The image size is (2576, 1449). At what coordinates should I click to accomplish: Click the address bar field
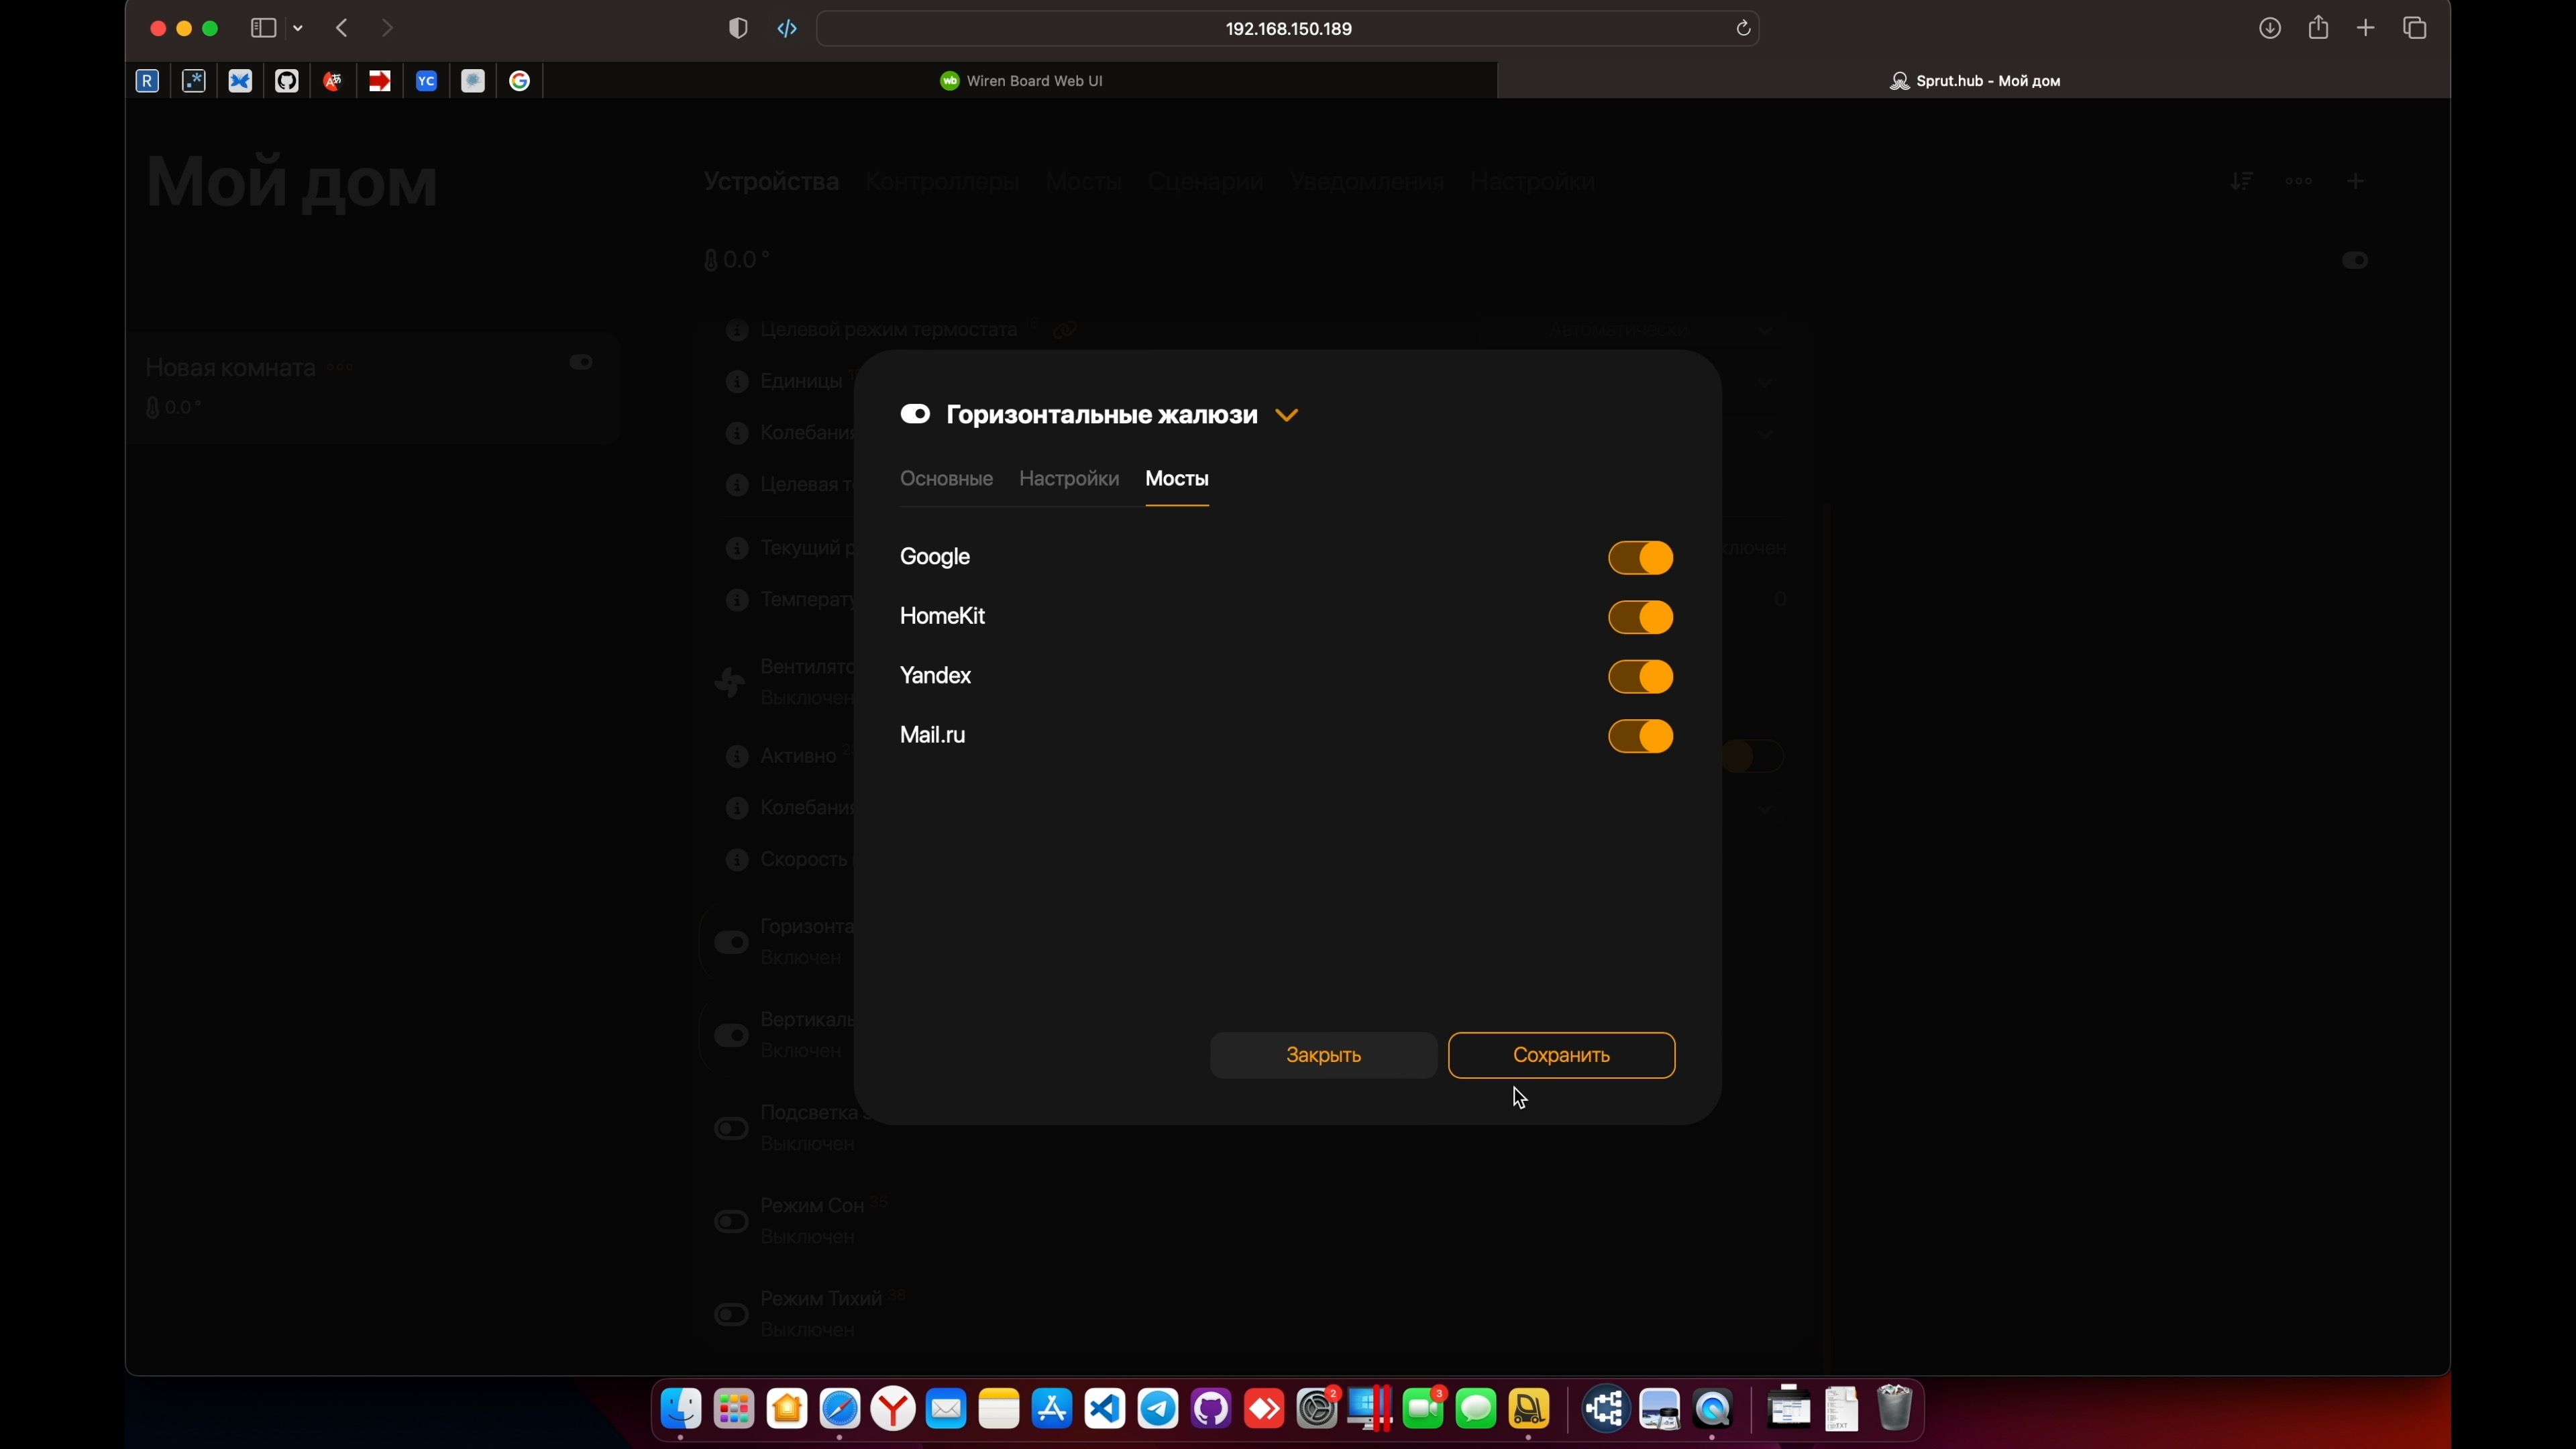coord(1287,29)
